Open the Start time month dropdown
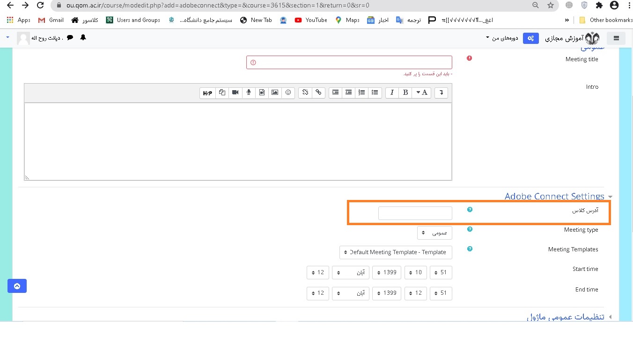Viewport: 633px width, 341px height. 351,272
